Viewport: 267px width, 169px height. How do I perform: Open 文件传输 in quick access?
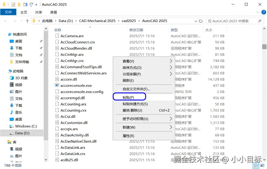pos(22,62)
